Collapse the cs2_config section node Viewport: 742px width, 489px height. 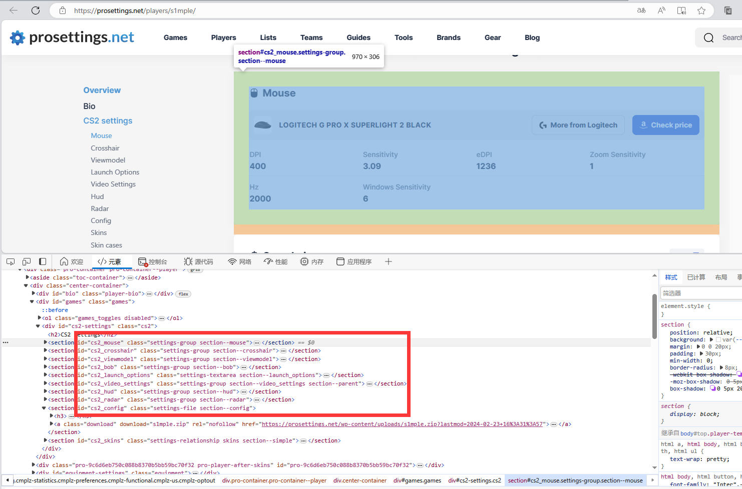coord(44,408)
